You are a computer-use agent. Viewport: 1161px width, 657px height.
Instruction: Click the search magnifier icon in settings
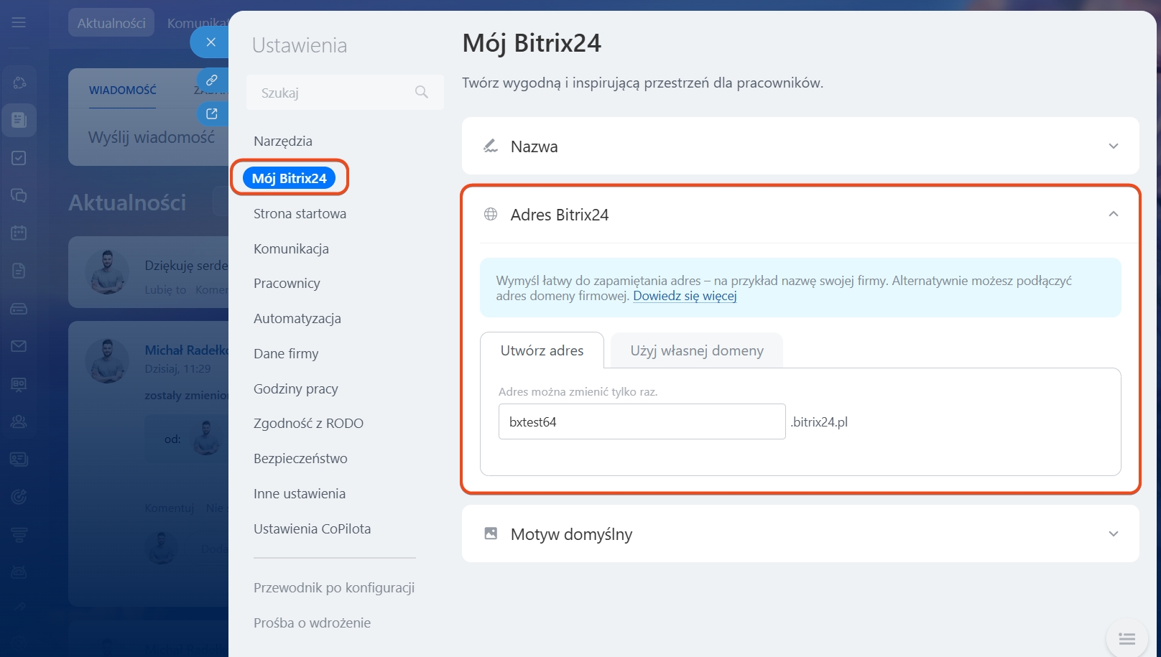(422, 92)
